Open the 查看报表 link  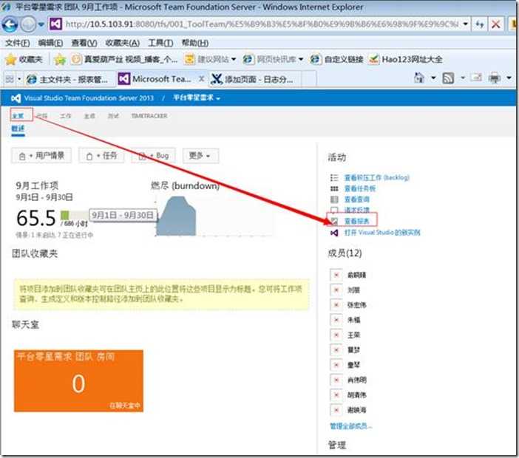(356, 221)
